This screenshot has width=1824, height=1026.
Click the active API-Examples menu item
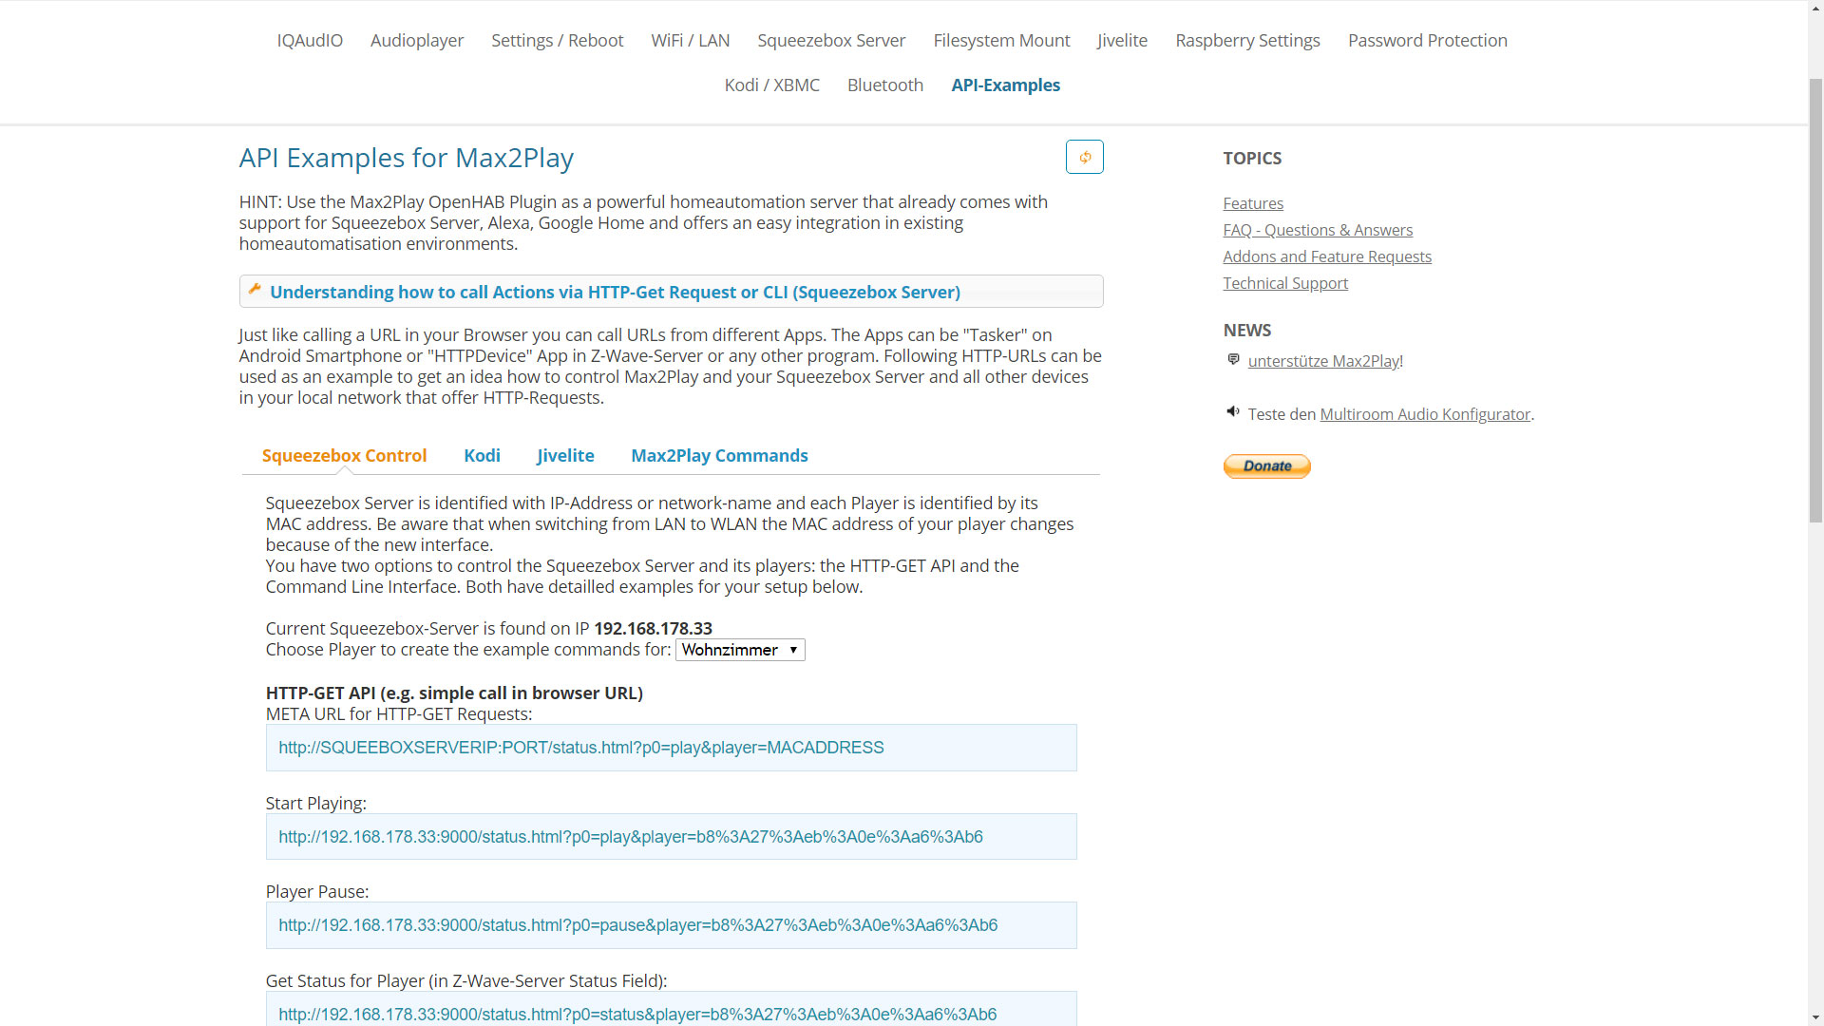1005,85
